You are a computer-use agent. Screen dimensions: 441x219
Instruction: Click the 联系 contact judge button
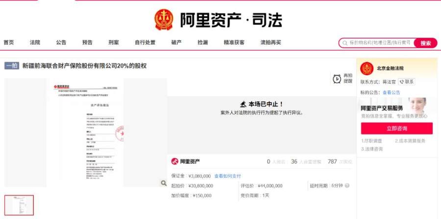pyautogui.click(x=407, y=82)
